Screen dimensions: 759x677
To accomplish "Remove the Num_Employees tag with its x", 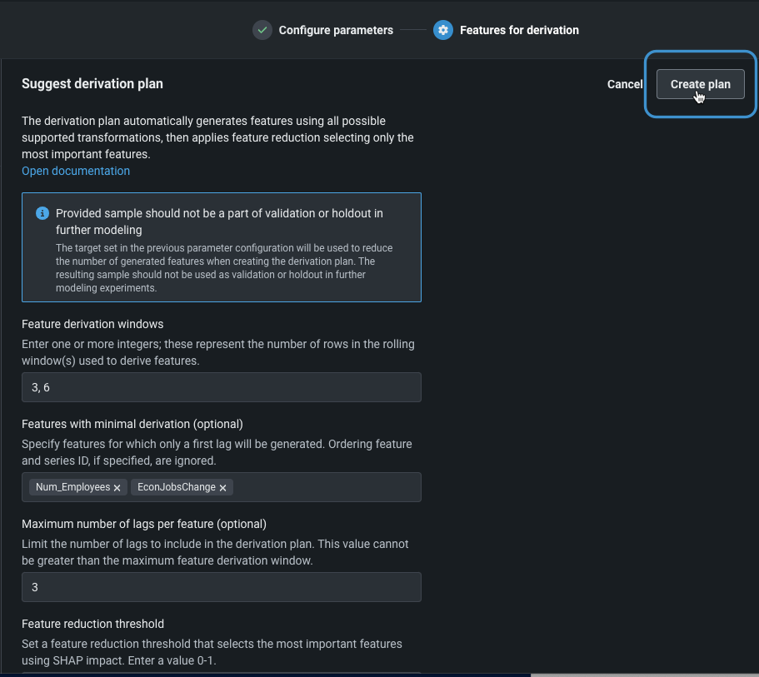I will pos(117,488).
